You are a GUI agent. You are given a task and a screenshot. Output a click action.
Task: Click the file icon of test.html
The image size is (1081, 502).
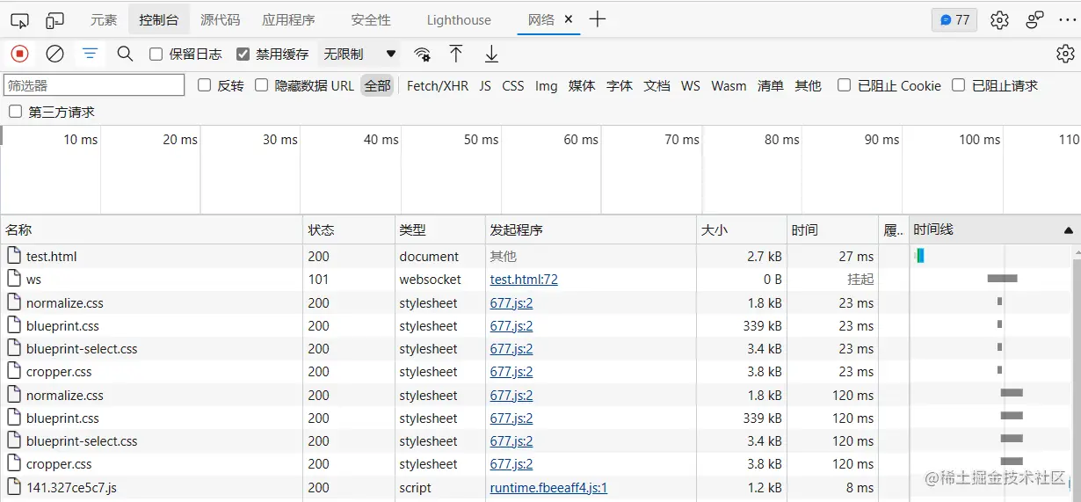pyautogui.click(x=13, y=256)
